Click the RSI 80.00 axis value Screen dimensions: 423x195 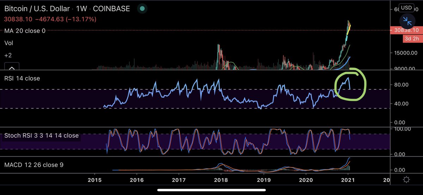401,85
